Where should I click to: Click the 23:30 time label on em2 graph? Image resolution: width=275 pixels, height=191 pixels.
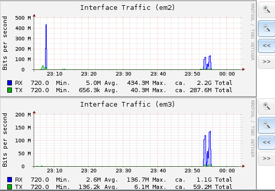tap(123, 74)
